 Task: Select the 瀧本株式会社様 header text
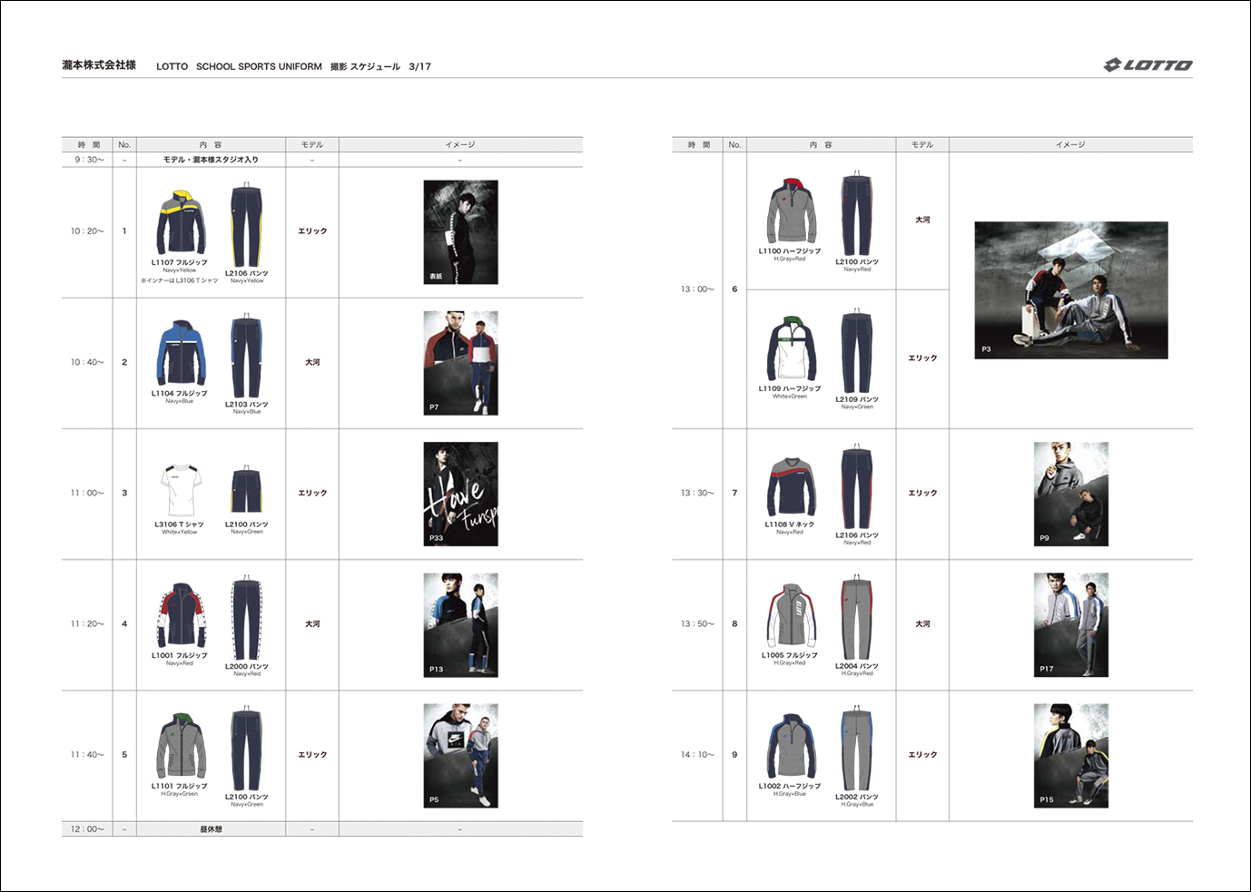click(x=99, y=65)
